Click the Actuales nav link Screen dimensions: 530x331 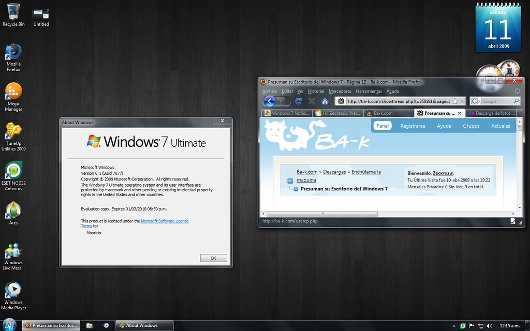500,126
